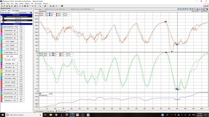
Task: Select lap time 0:00.53.465 row
Action: [18, 19]
